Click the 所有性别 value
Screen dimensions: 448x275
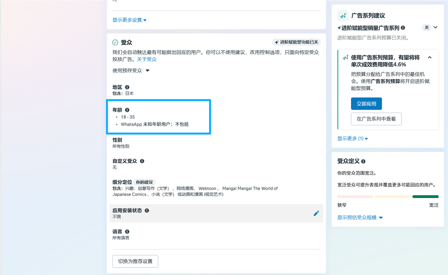[121, 146]
